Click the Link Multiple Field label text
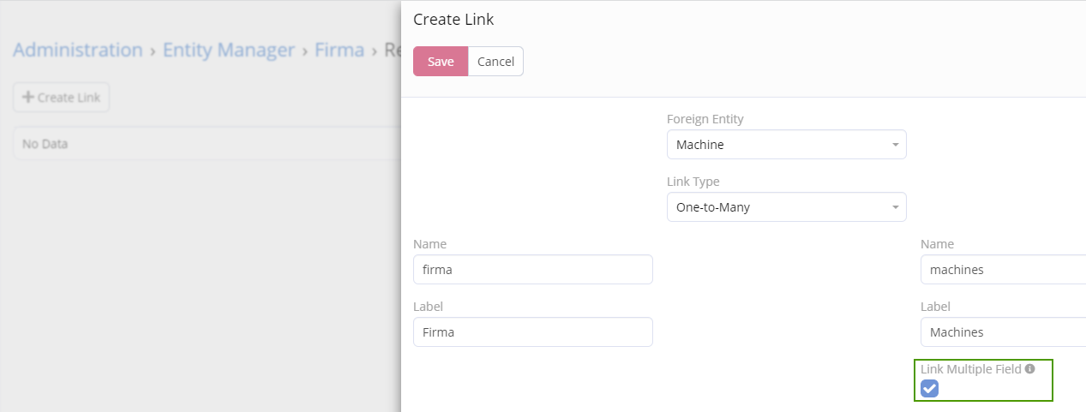Screen dimensions: 1086x412 (x=970, y=369)
